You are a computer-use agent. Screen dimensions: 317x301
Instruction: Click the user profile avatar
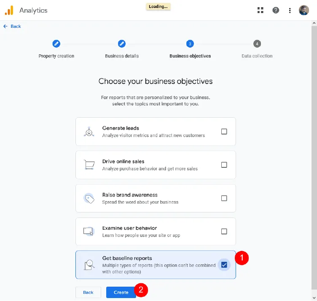point(304,10)
